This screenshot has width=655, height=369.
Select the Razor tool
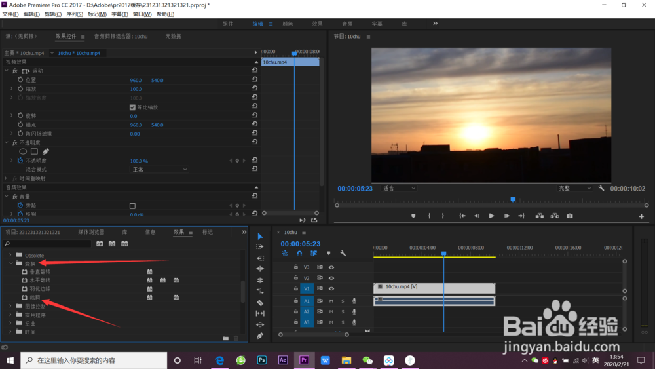260,303
